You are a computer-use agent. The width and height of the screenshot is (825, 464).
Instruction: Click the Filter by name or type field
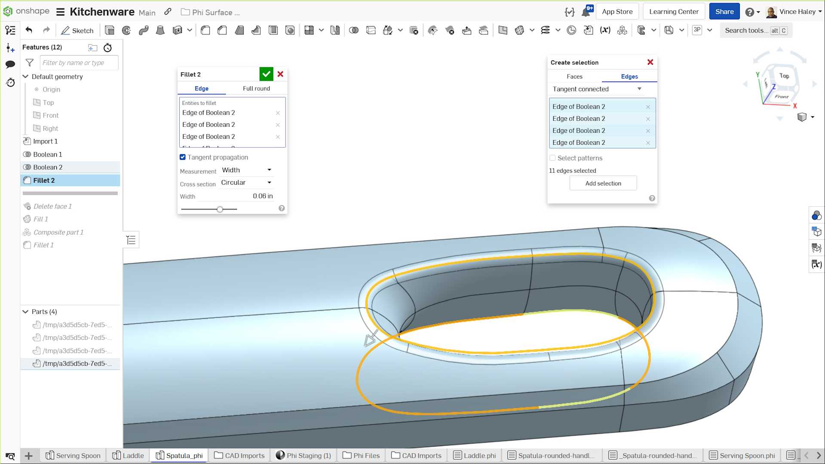[79, 63]
